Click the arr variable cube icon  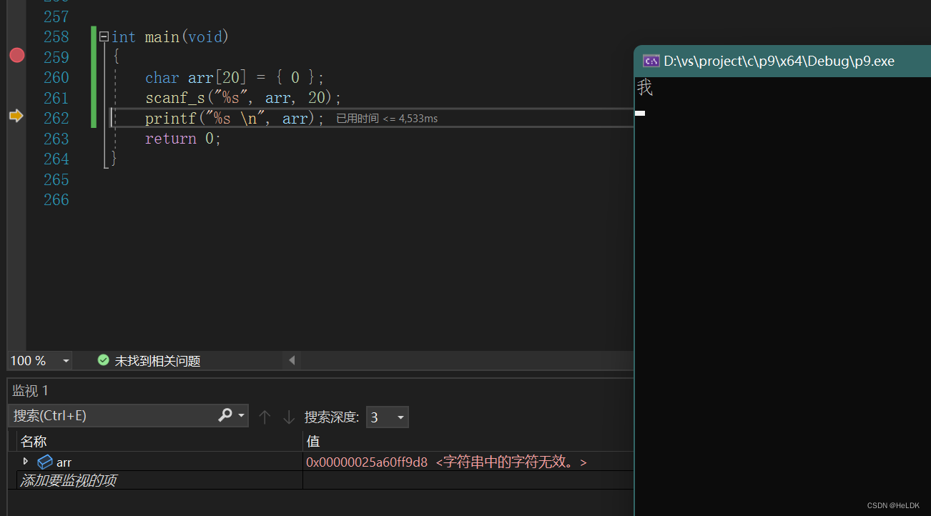tap(45, 462)
